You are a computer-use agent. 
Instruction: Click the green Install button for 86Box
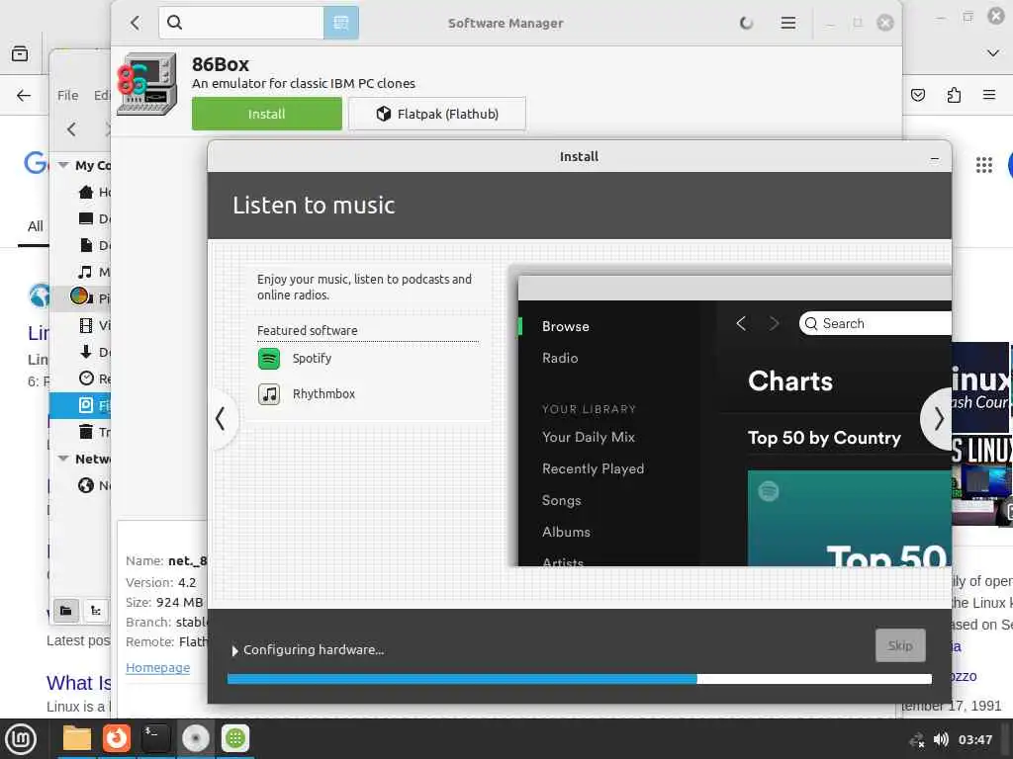[267, 115]
